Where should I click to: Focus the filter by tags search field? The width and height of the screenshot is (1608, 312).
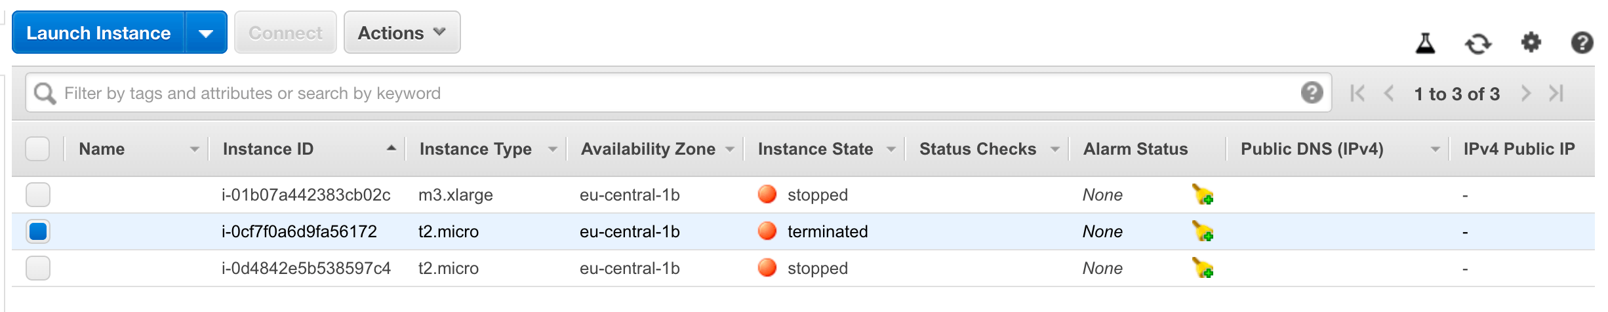pyautogui.click(x=679, y=93)
